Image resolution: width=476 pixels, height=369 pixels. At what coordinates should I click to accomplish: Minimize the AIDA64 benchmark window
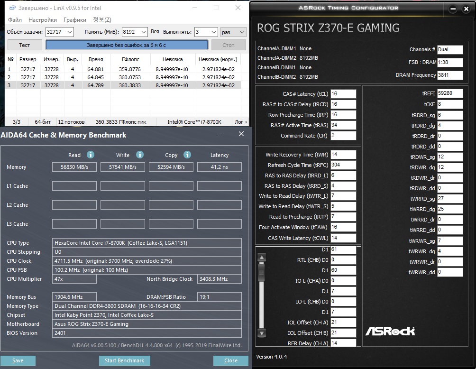point(220,134)
